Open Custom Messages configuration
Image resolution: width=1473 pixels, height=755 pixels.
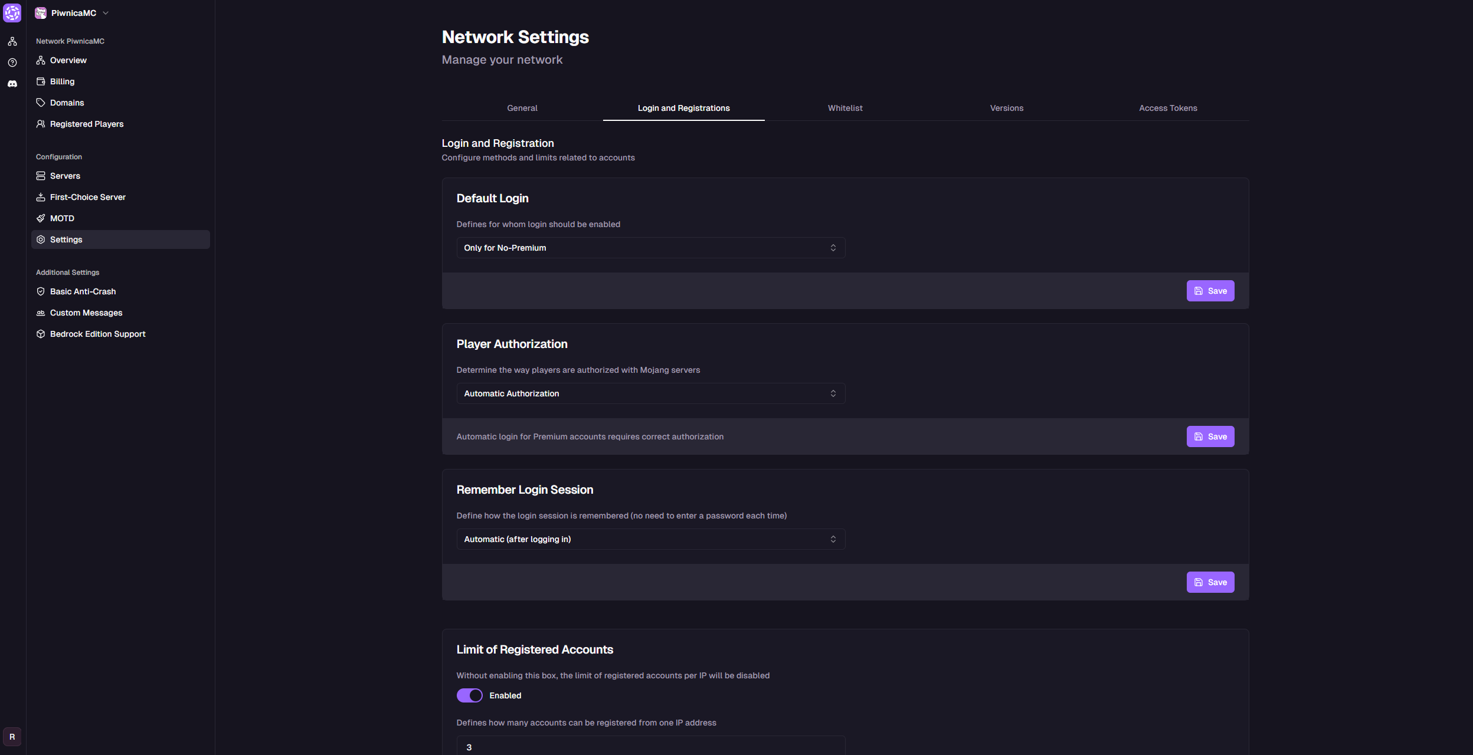point(86,313)
